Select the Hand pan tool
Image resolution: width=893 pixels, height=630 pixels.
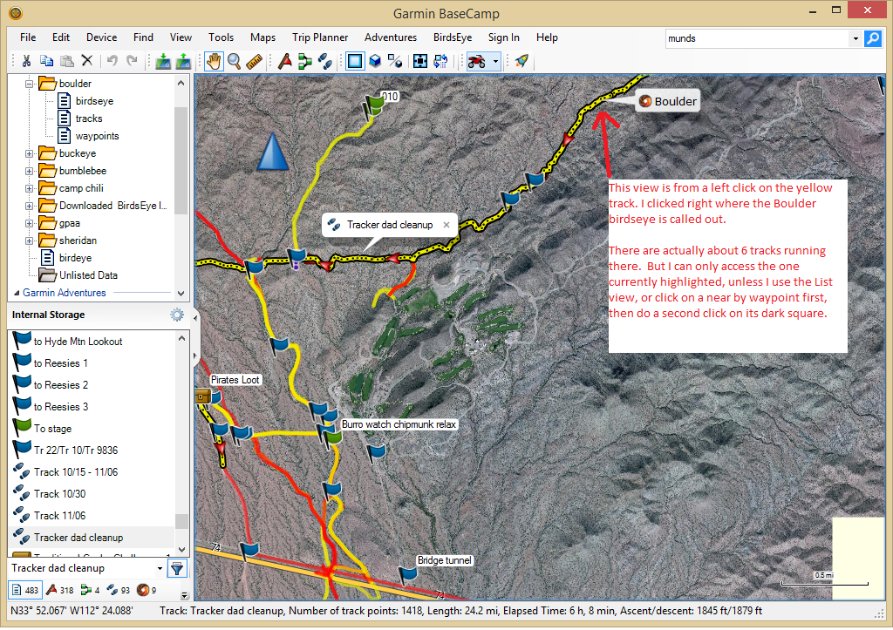coord(213,61)
